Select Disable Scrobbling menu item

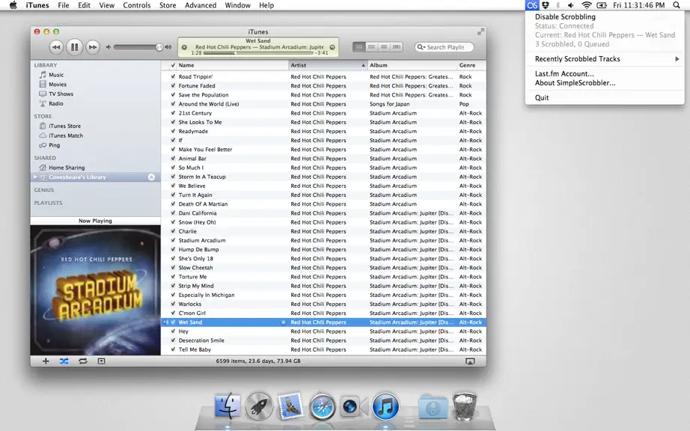tap(565, 16)
